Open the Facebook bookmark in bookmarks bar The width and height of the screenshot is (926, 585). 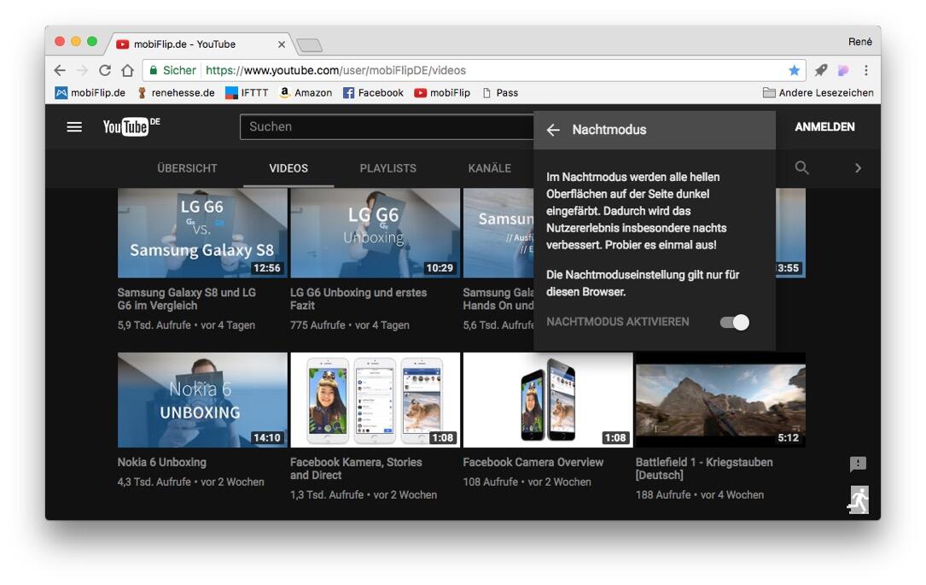(x=373, y=93)
